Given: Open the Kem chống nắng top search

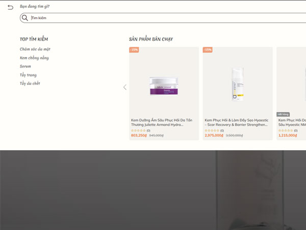Looking at the screenshot, I should pyautogui.click(x=34, y=58).
